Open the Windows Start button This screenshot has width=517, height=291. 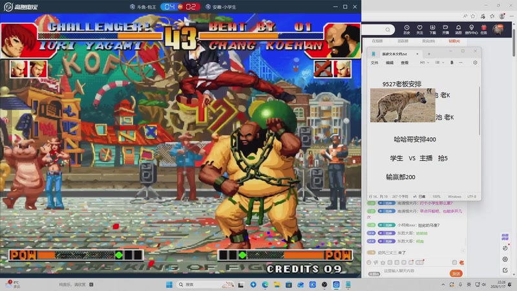point(169,285)
